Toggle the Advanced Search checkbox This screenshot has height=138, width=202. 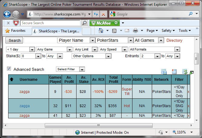tap(9, 68)
